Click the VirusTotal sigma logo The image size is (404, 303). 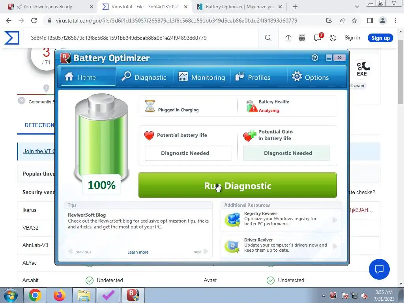[x=12, y=38]
